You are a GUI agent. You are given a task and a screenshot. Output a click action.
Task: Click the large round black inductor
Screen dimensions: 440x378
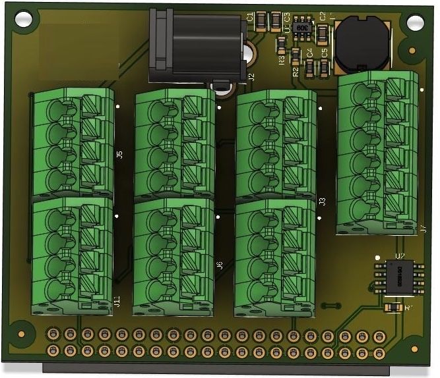(x=362, y=44)
